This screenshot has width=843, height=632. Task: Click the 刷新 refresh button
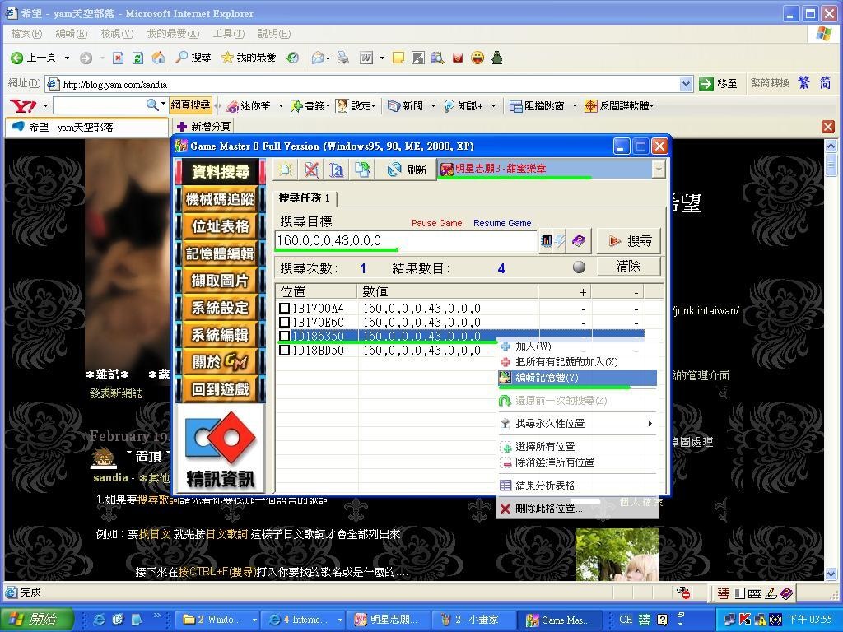pyautogui.click(x=407, y=170)
